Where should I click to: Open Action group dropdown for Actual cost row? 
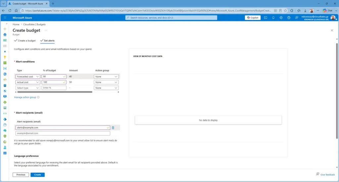pos(106,82)
